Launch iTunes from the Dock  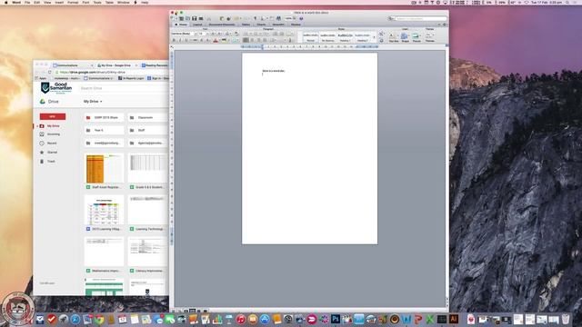coord(240,319)
